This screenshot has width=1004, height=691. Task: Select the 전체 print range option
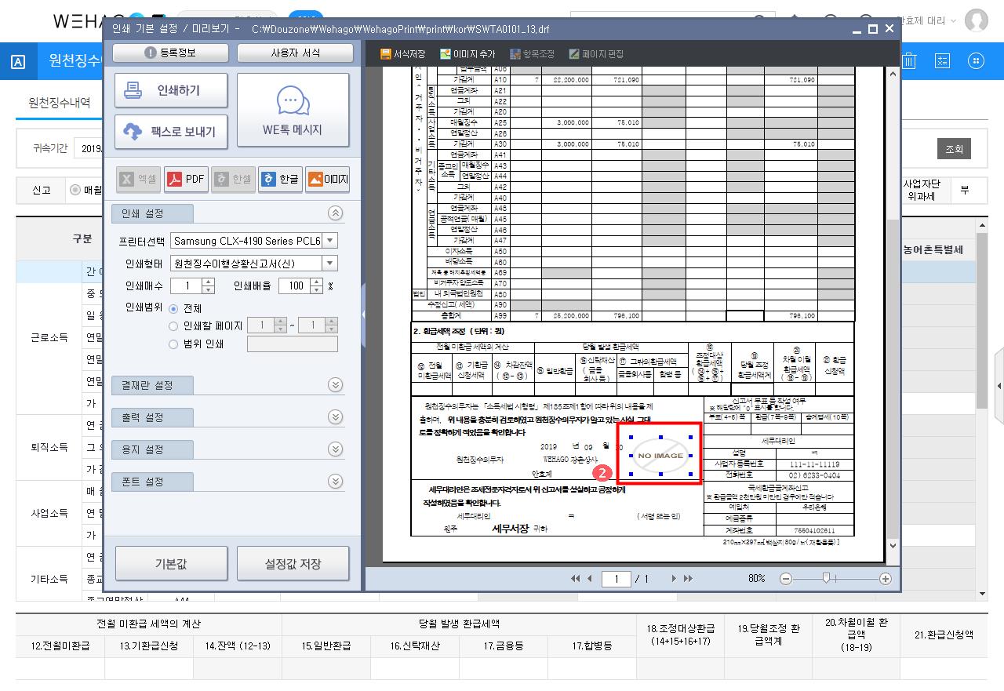click(173, 309)
